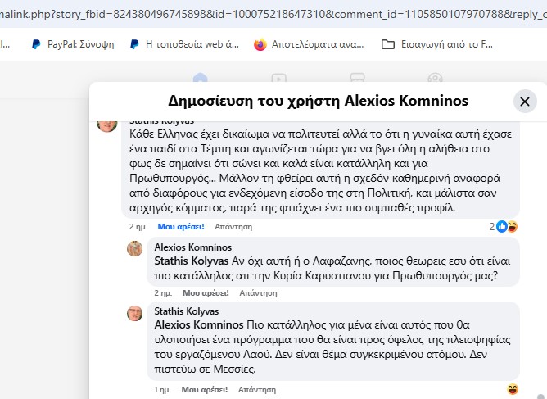The height and width of the screenshot is (399, 547).
Task: Click Απάντηση under last reply
Action: (257, 389)
